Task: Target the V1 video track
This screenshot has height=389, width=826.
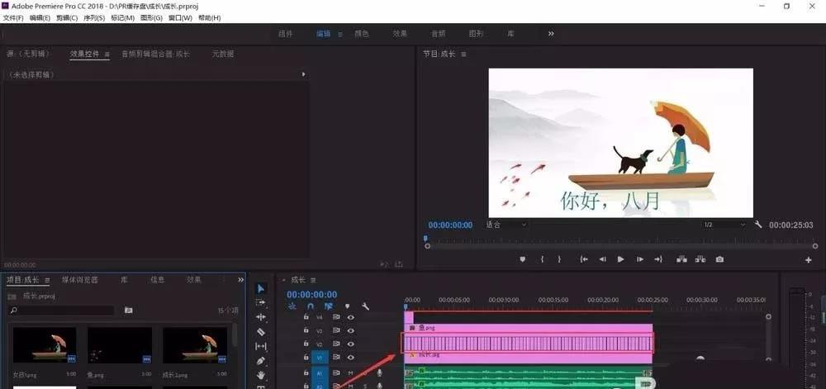Action: point(320,358)
